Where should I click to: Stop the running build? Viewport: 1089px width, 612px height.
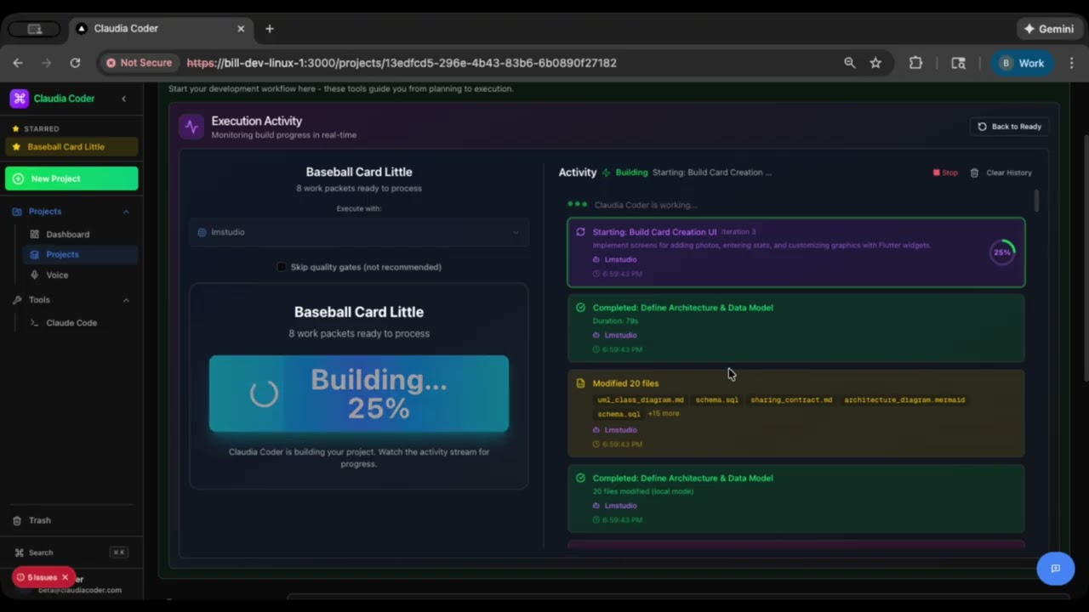pos(945,173)
